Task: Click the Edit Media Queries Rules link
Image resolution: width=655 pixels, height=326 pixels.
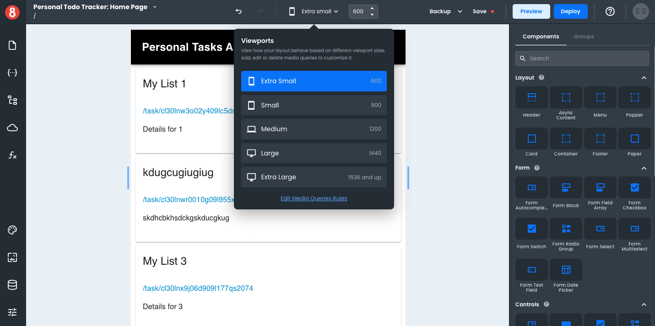Action: tap(314, 198)
